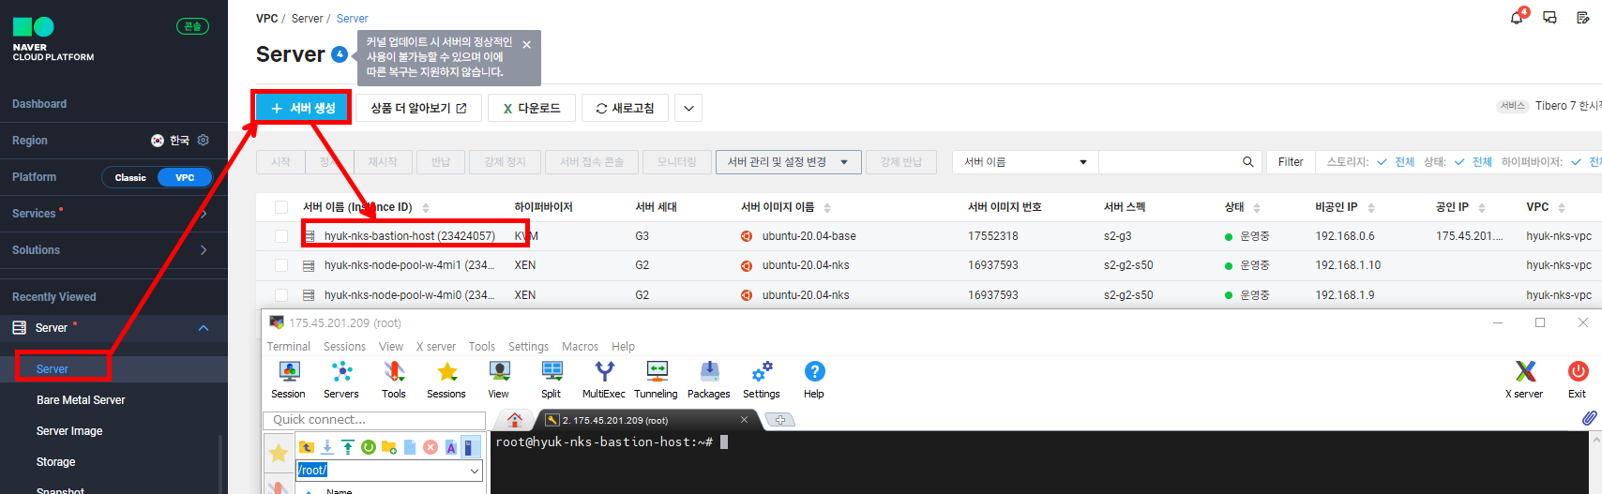Click the red delete icon in SFTP browser

pos(431,447)
